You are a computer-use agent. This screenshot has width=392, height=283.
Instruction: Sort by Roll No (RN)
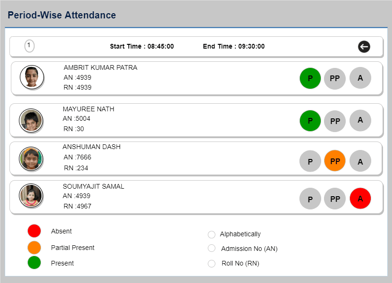coord(212,264)
